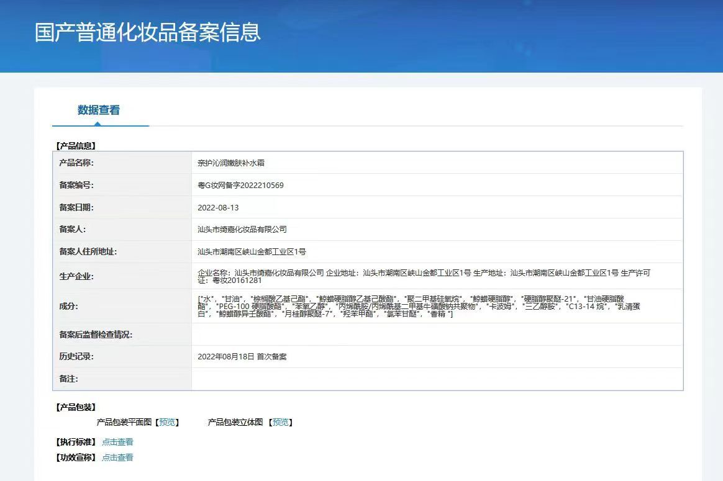Click 点击查看 next to 执行标准
This screenshot has width=723, height=481.
point(117,442)
